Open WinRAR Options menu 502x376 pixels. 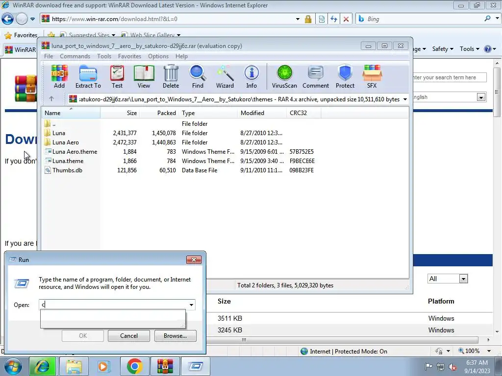[x=158, y=56]
